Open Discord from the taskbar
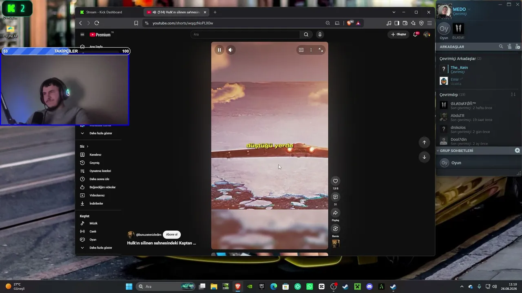 (369, 286)
